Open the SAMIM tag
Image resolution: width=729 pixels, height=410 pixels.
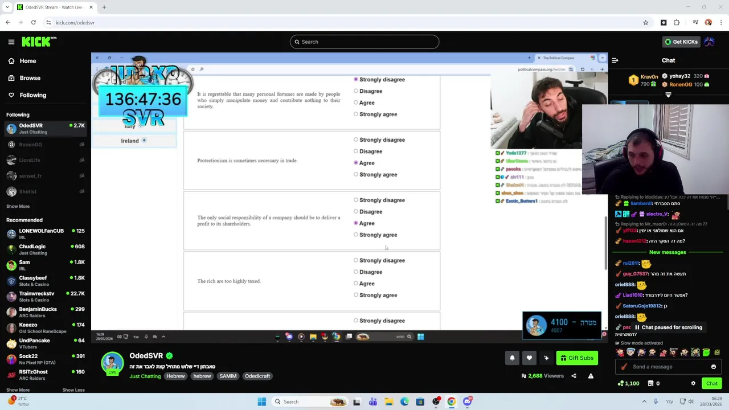pos(228,376)
